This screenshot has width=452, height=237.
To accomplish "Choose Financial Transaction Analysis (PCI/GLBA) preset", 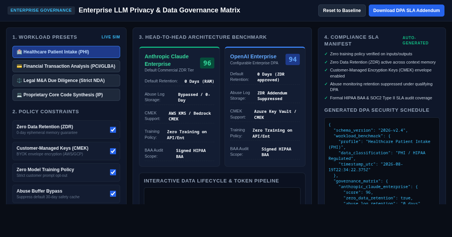I will (x=66, y=66).
